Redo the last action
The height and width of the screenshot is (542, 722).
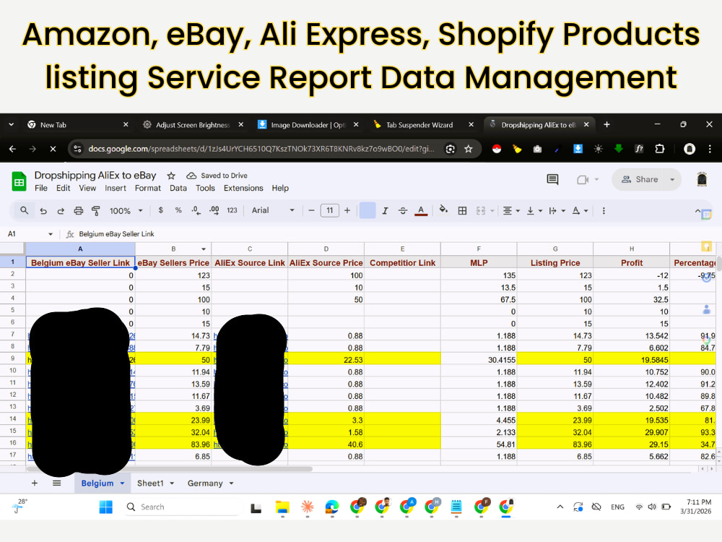coord(61,210)
